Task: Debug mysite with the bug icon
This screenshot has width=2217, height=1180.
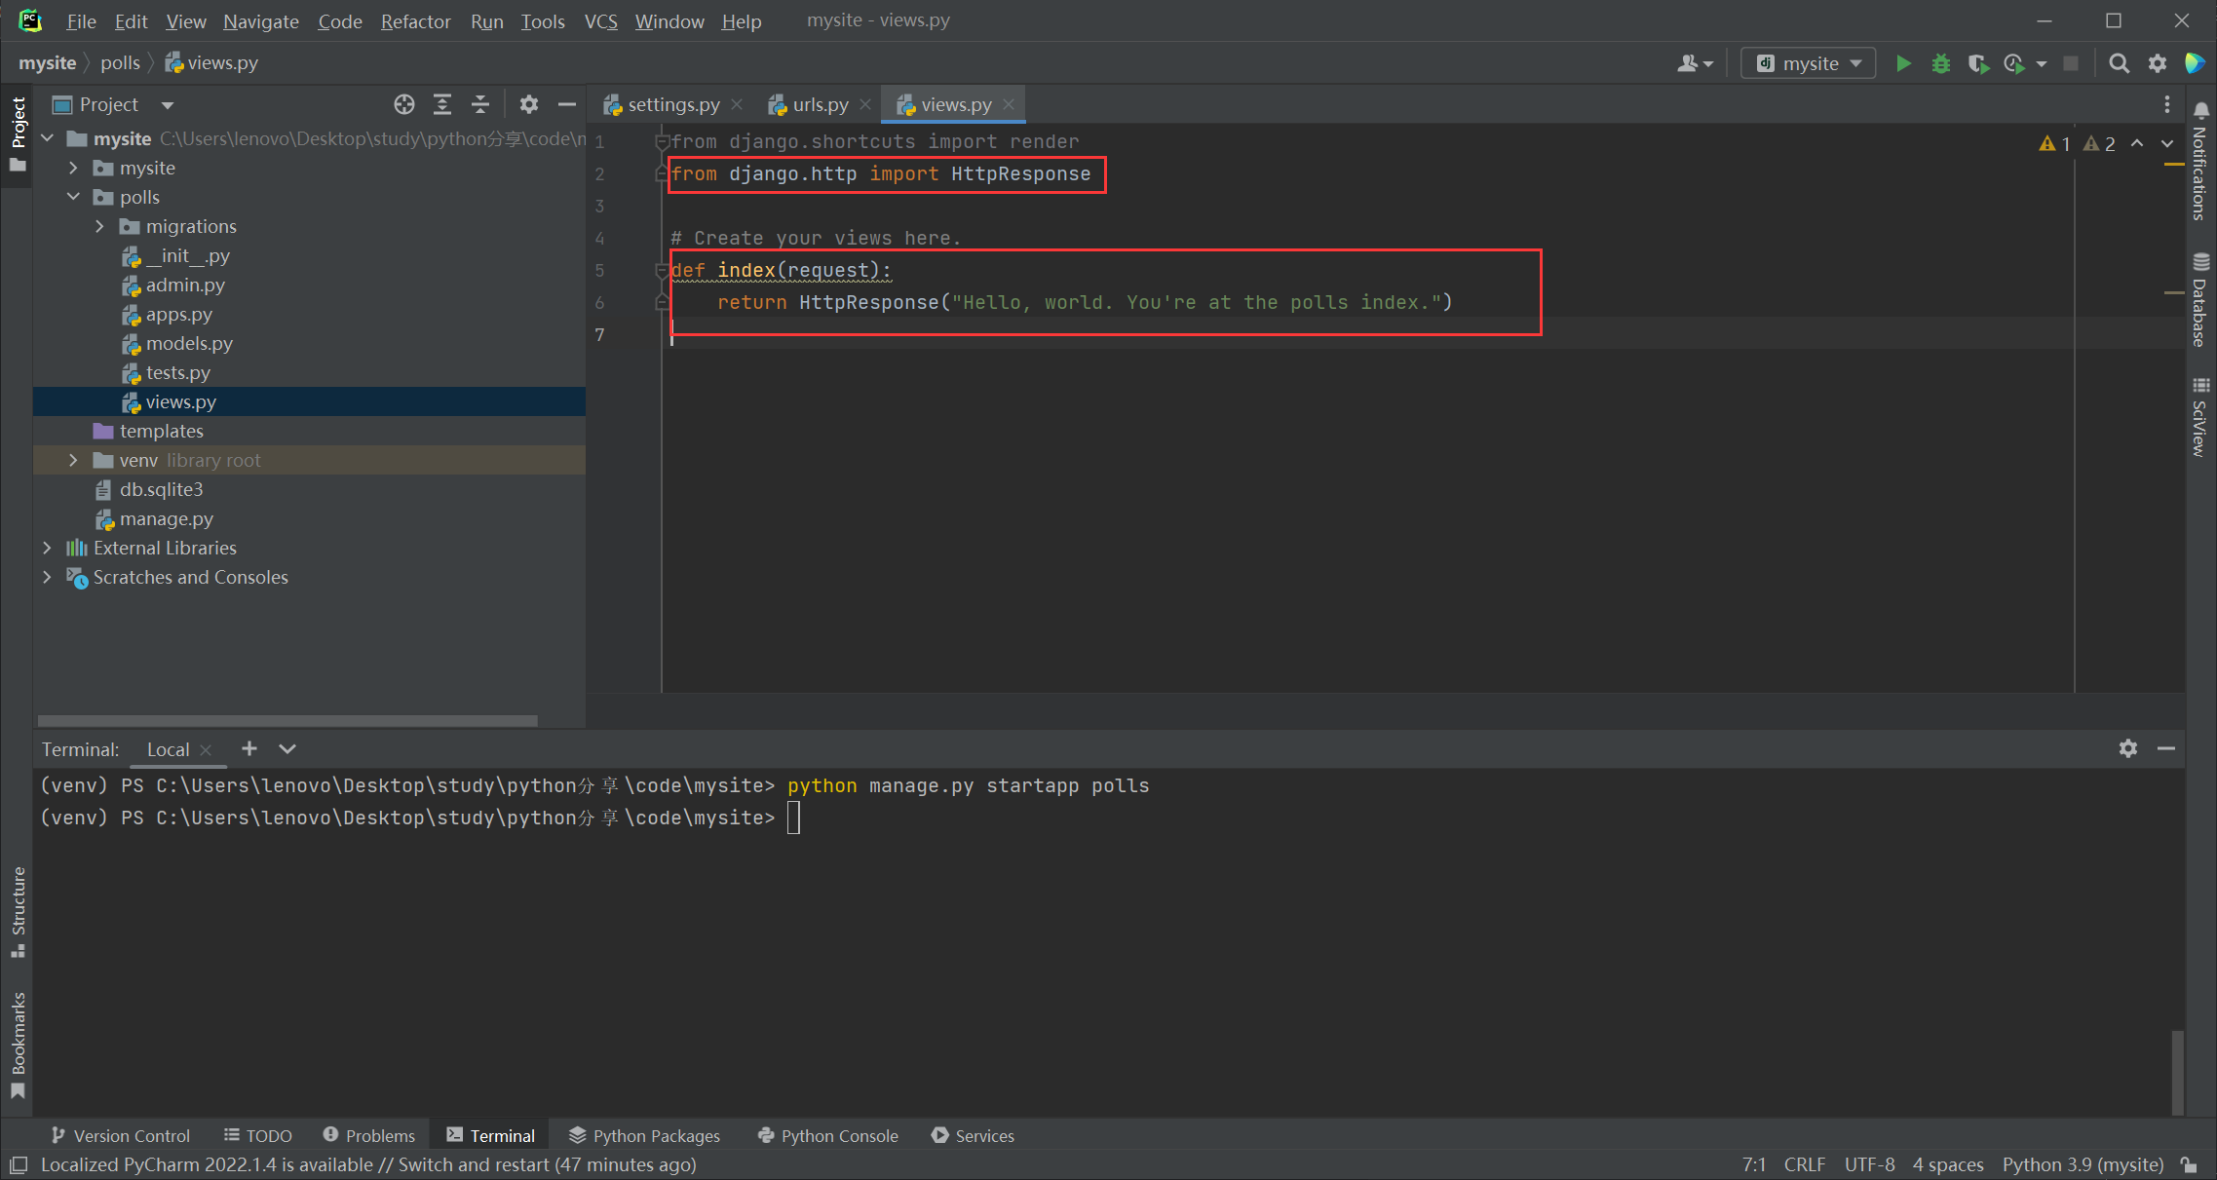Action: 1940,63
